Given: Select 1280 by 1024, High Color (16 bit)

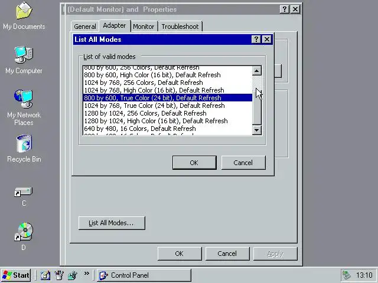Looking at the screenshot, I should (167, 121).
